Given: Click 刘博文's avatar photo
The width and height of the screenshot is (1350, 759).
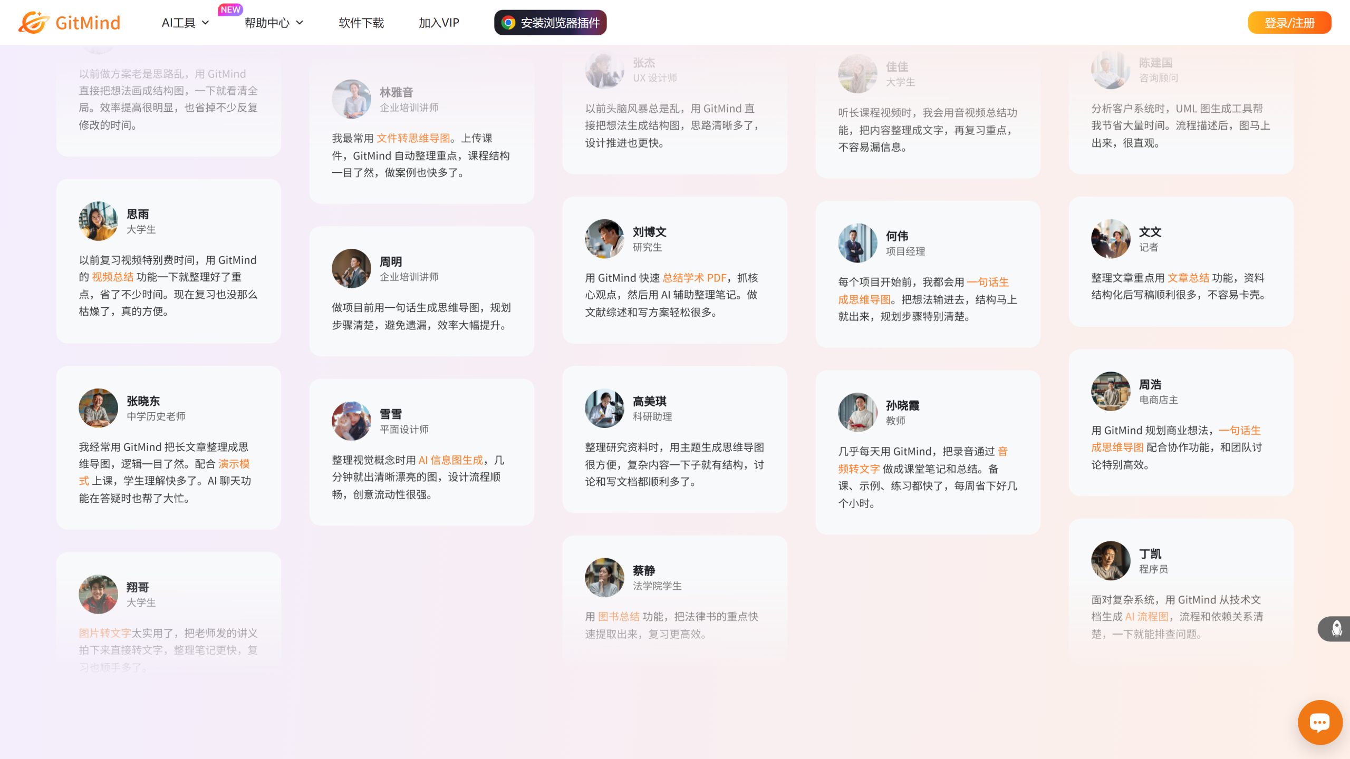Looking at the screenshot, I should click(604, 239).
